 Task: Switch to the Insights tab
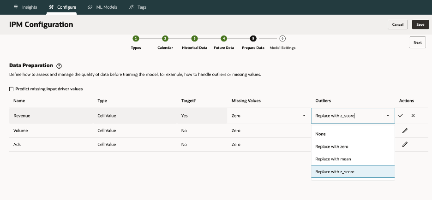[x=25, y=7]
